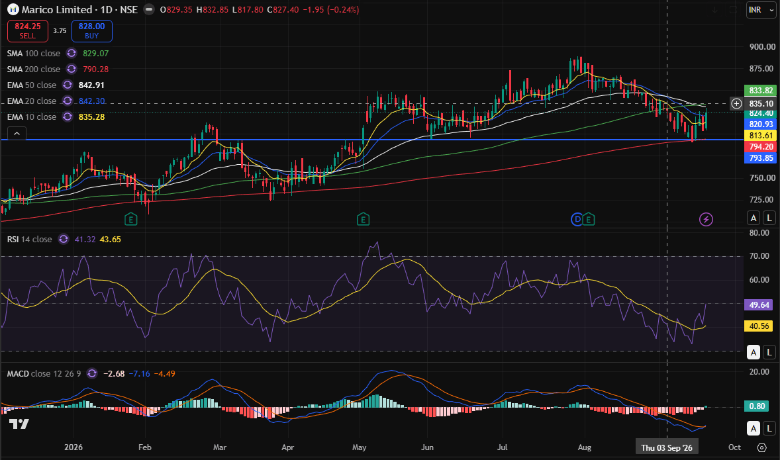Collapse the indicator legend list
Viewport: 780px width, 460px height.
click(x=17, y=133)
